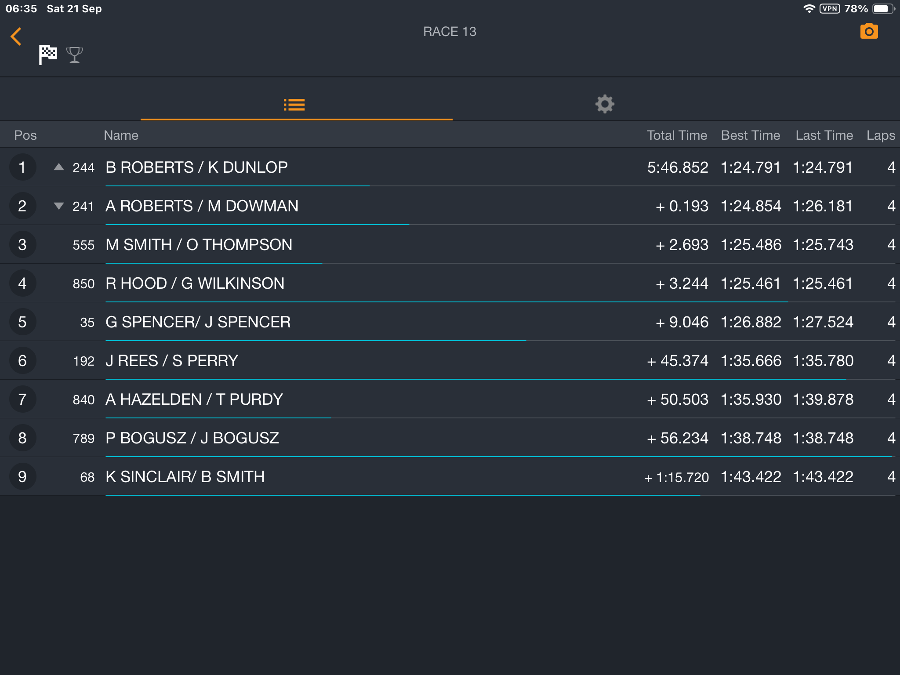The height and width of the screenshot is (675, 900).
Task: Select G SPENCER/ J SPENCER
Action: (x=198, y=322)
